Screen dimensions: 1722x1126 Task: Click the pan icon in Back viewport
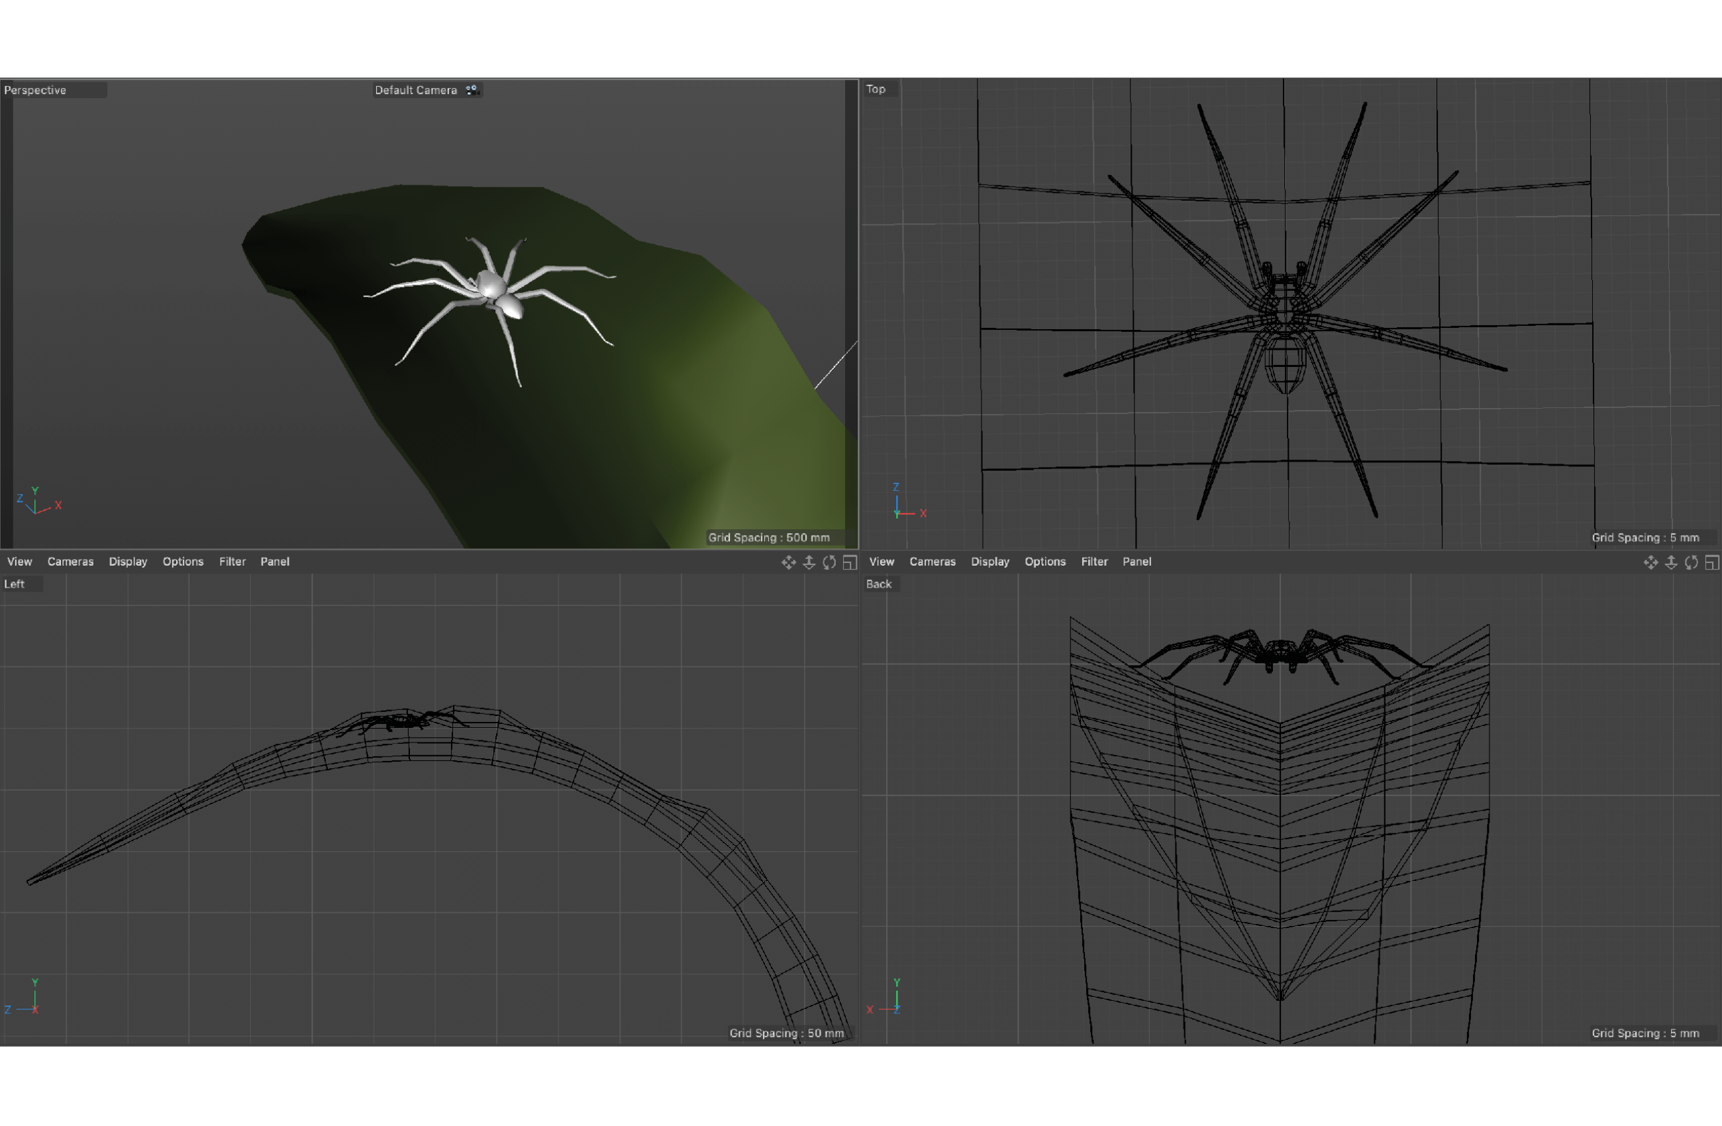click(1650, 562)
